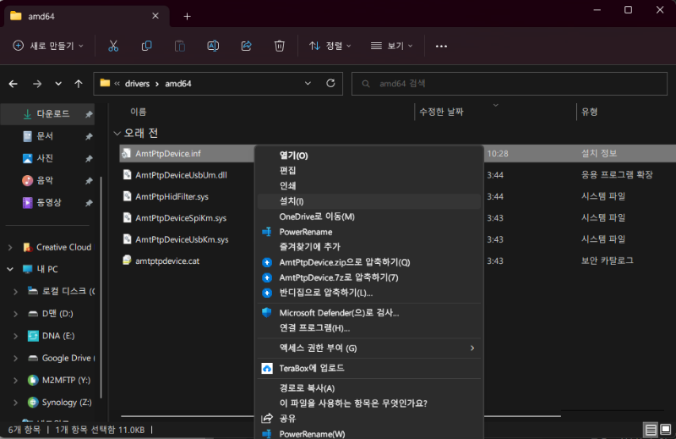Open the three-dot See more menu
Screen dimensions: 676x439
pos(441,47)
